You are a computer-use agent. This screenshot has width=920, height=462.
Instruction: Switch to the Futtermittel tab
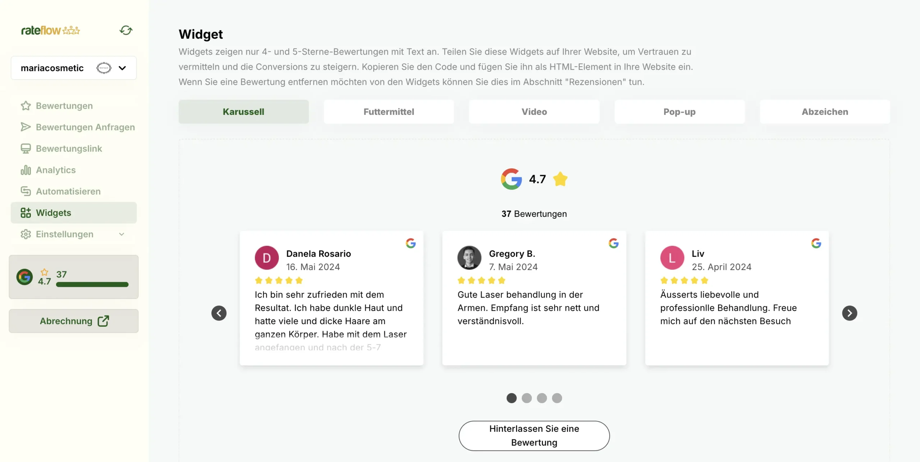pyautogui.click(x=388, y=112)
